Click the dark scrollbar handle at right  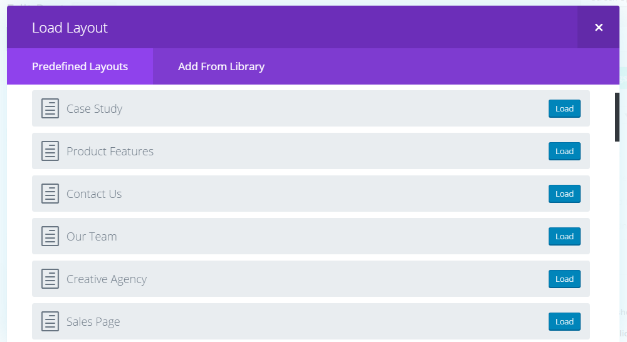coord(617,117)
